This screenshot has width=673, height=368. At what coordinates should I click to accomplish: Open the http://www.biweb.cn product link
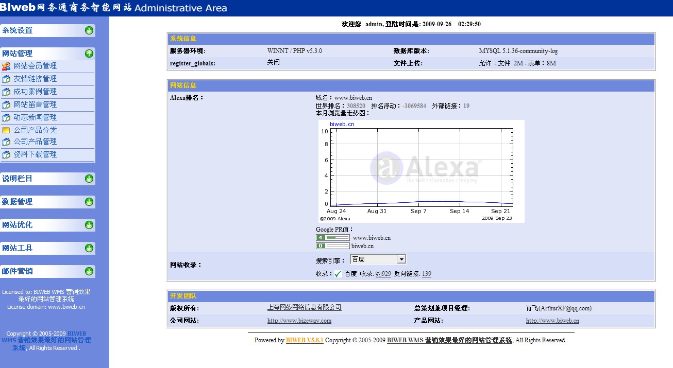552,321
